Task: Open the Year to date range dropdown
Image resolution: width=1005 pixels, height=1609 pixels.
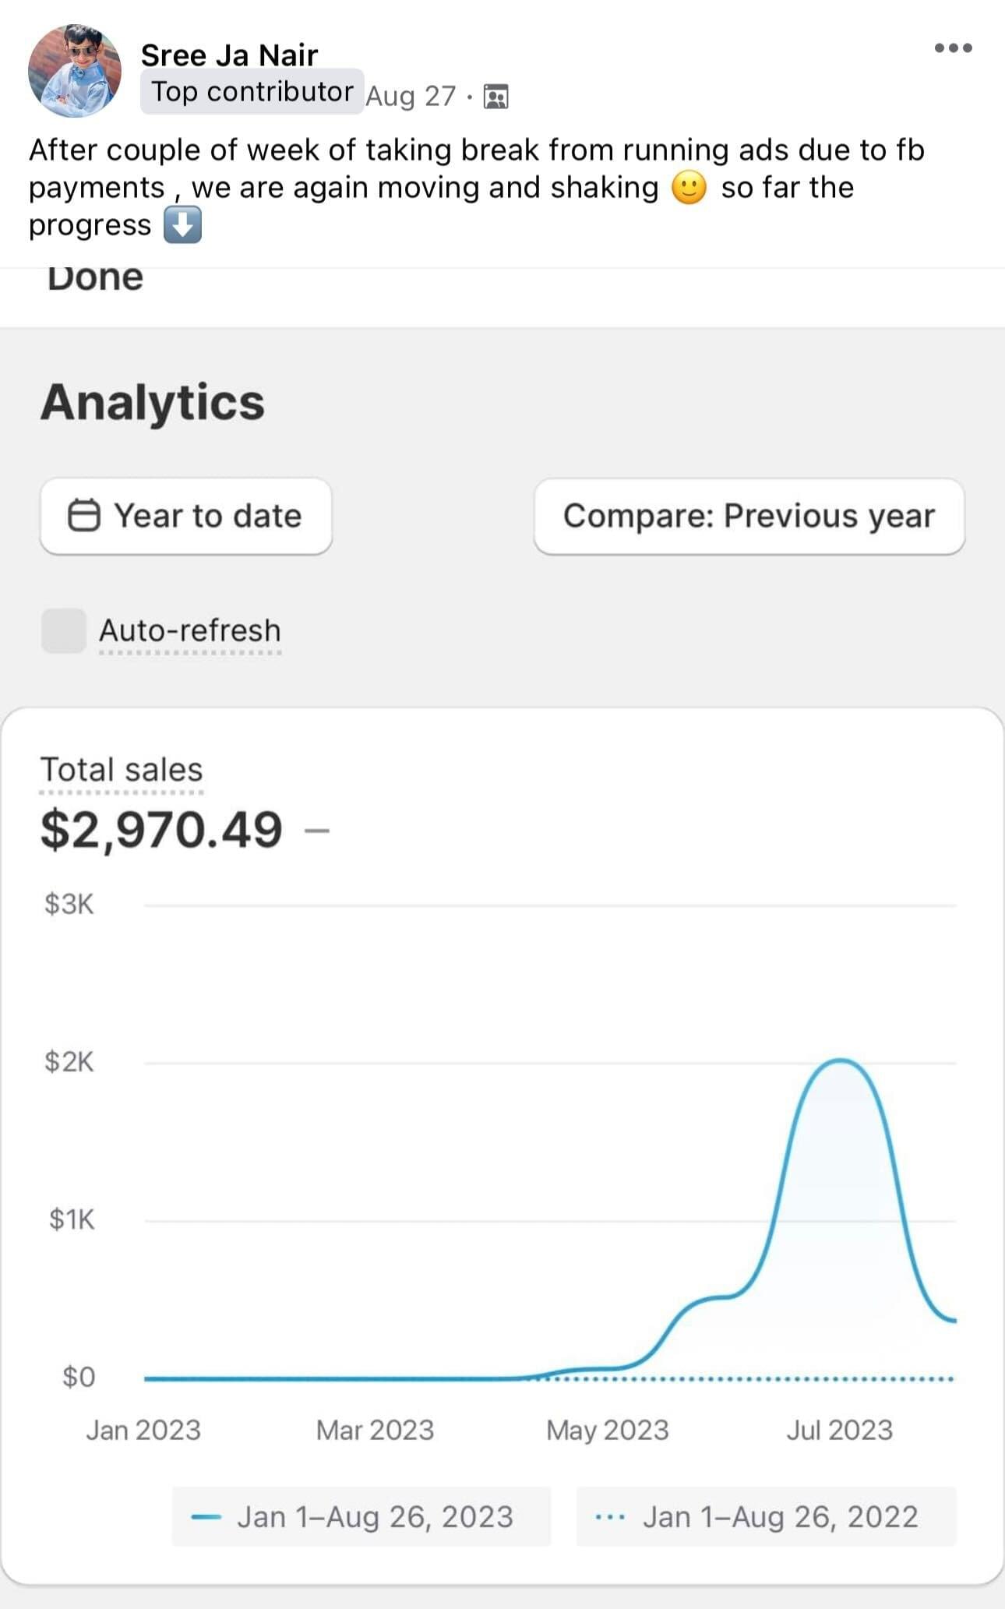Action: [x=186, y=516]
